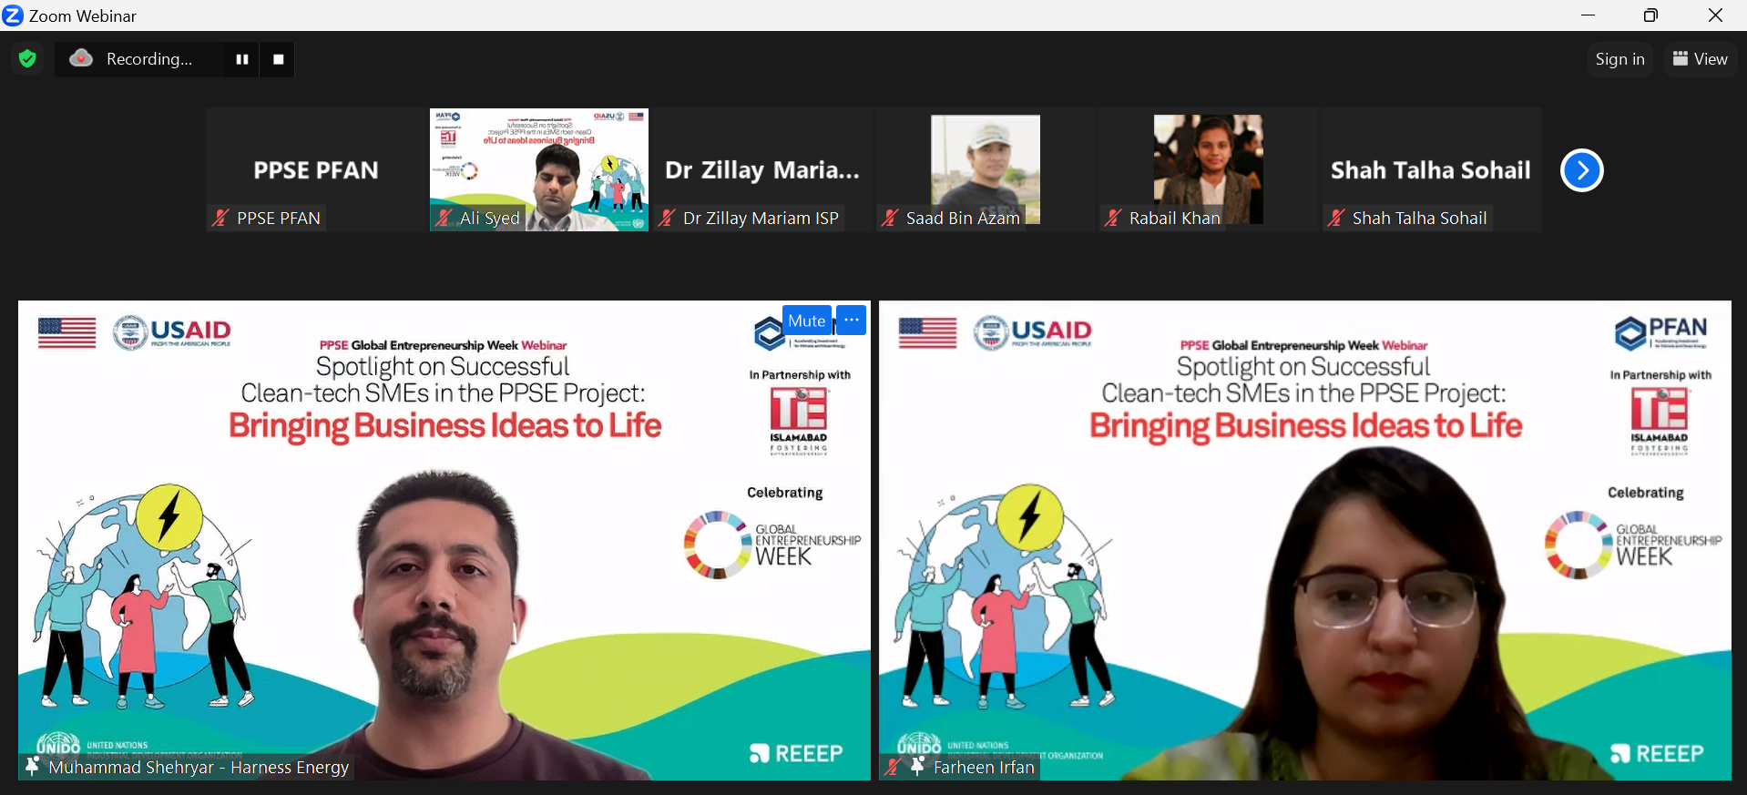
Task: Select the PPSE PFAN participant tile
Action: [x=315, y=169]
